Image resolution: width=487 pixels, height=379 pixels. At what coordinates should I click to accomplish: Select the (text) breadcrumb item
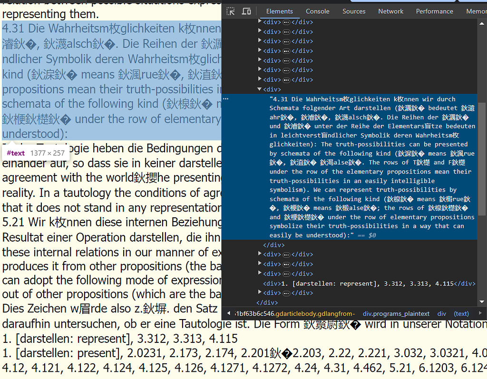pyautogui.click(x=461, y=313)
